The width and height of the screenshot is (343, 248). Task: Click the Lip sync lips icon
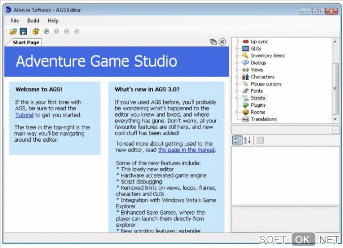pyautogui.click(x=246, y=41)
